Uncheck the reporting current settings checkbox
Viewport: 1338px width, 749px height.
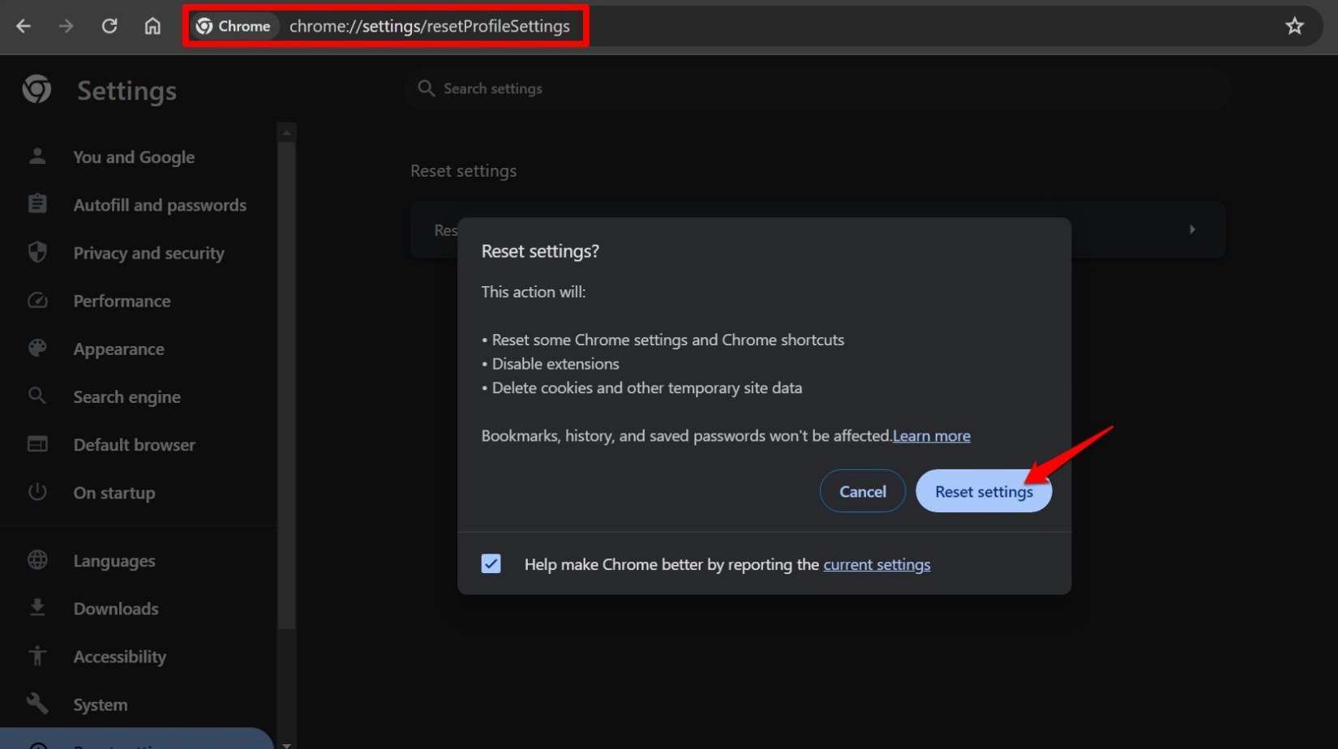[491, 563]
